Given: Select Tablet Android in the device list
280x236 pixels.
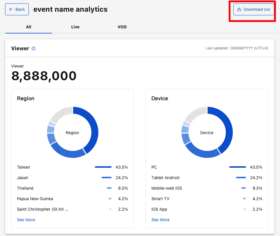Looking at the screenshot, I should click(165, 178).
